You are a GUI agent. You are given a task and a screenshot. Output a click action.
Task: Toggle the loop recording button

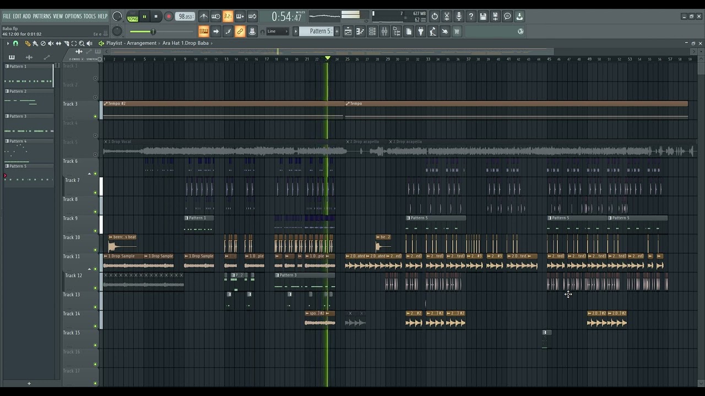click(252, 16)
